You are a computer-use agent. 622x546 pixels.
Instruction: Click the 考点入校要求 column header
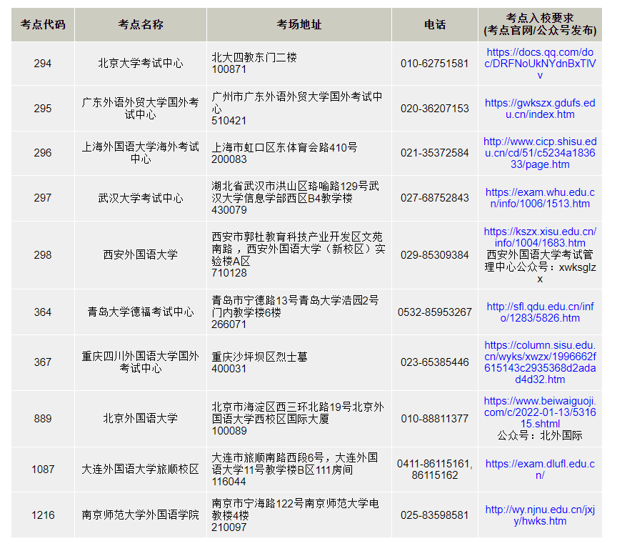[540, 24]
